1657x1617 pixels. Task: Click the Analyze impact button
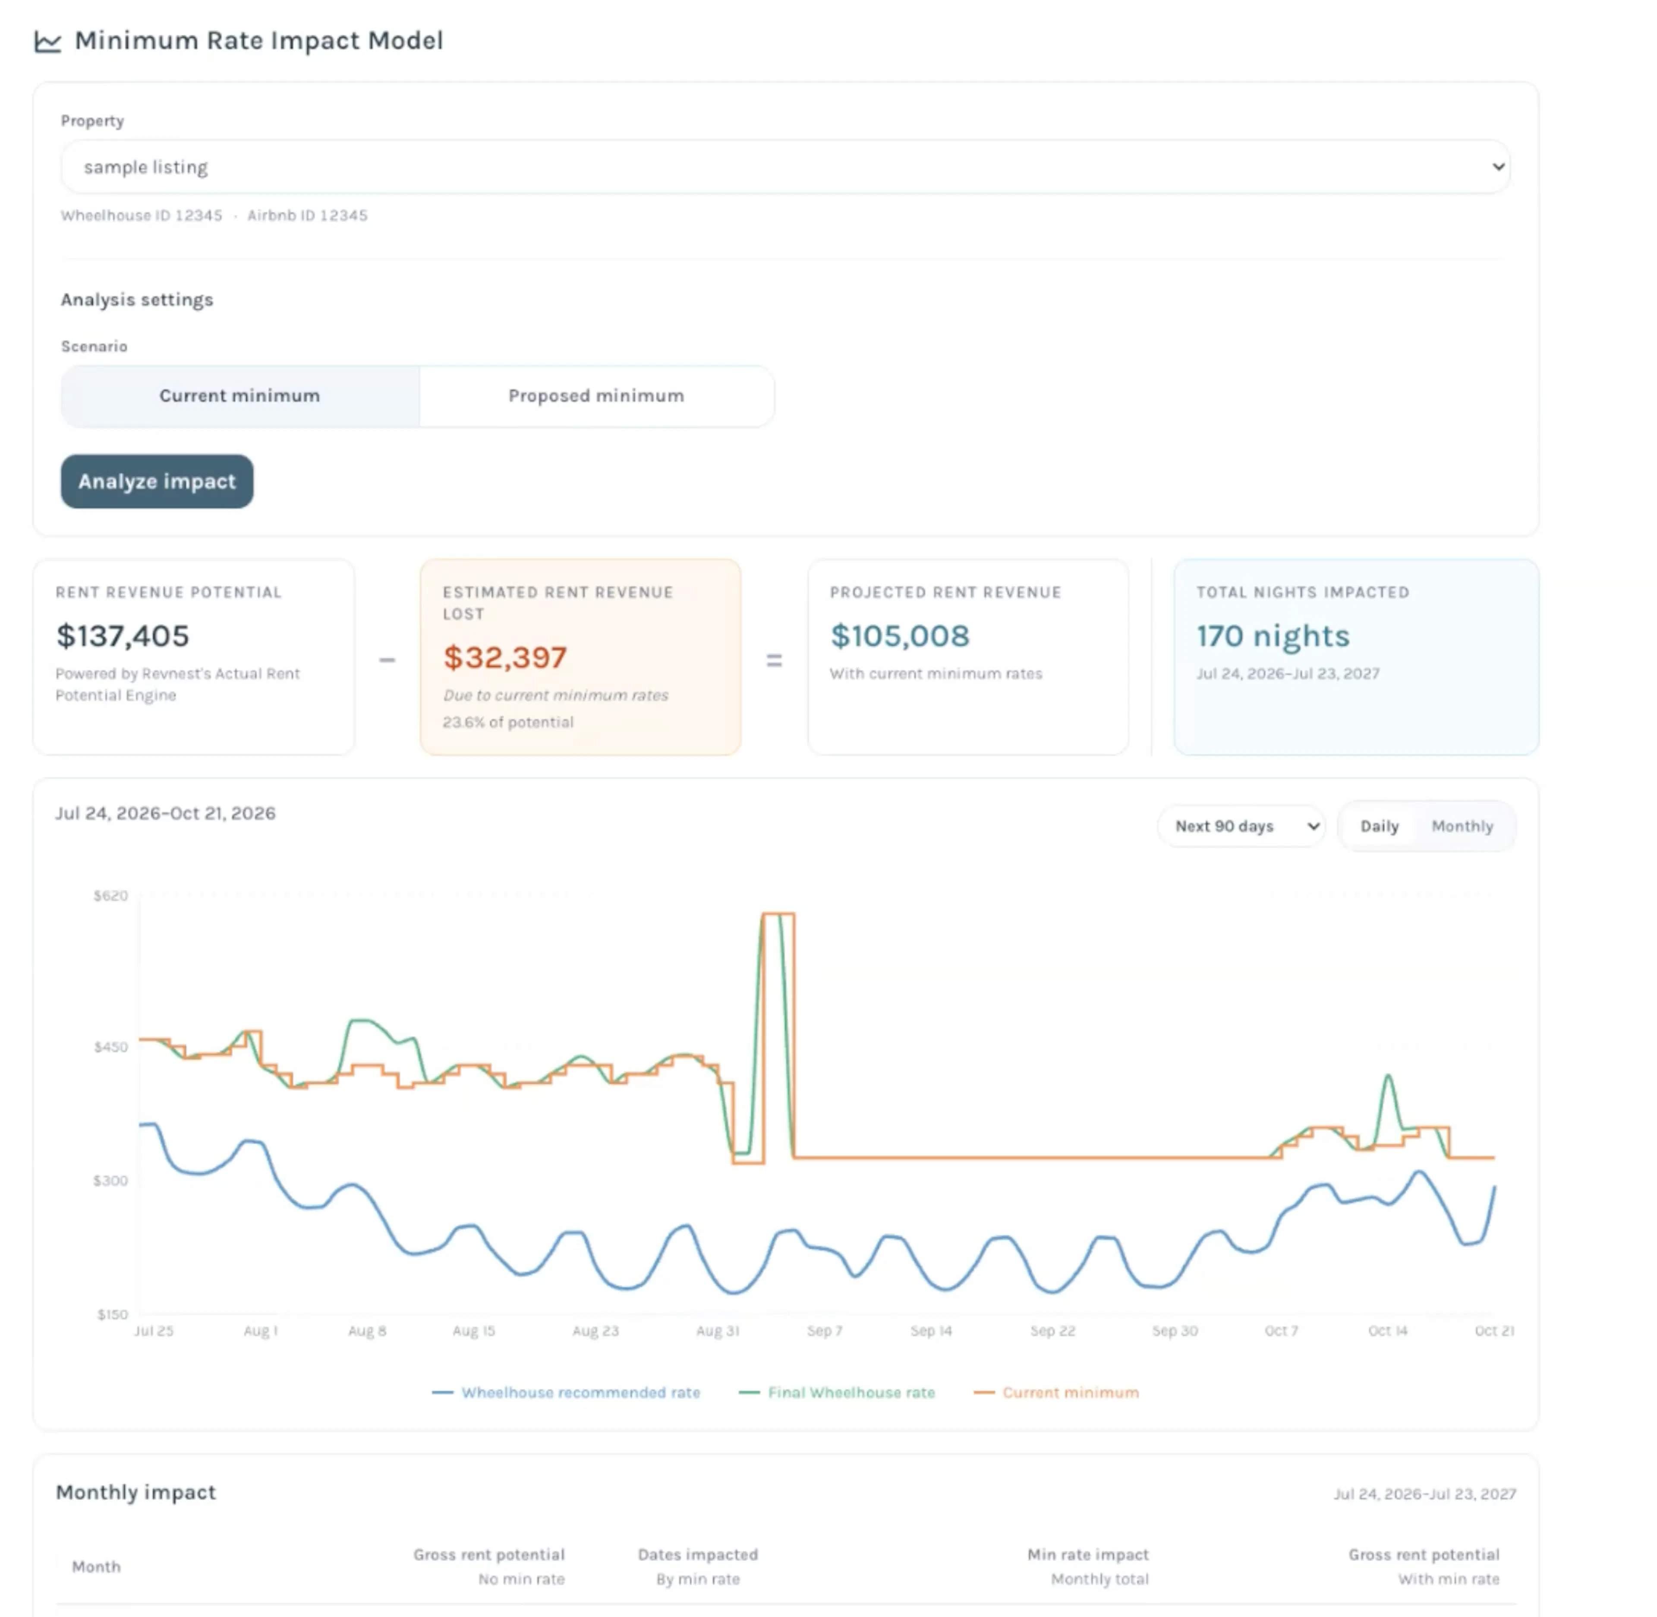click(157, 482)
